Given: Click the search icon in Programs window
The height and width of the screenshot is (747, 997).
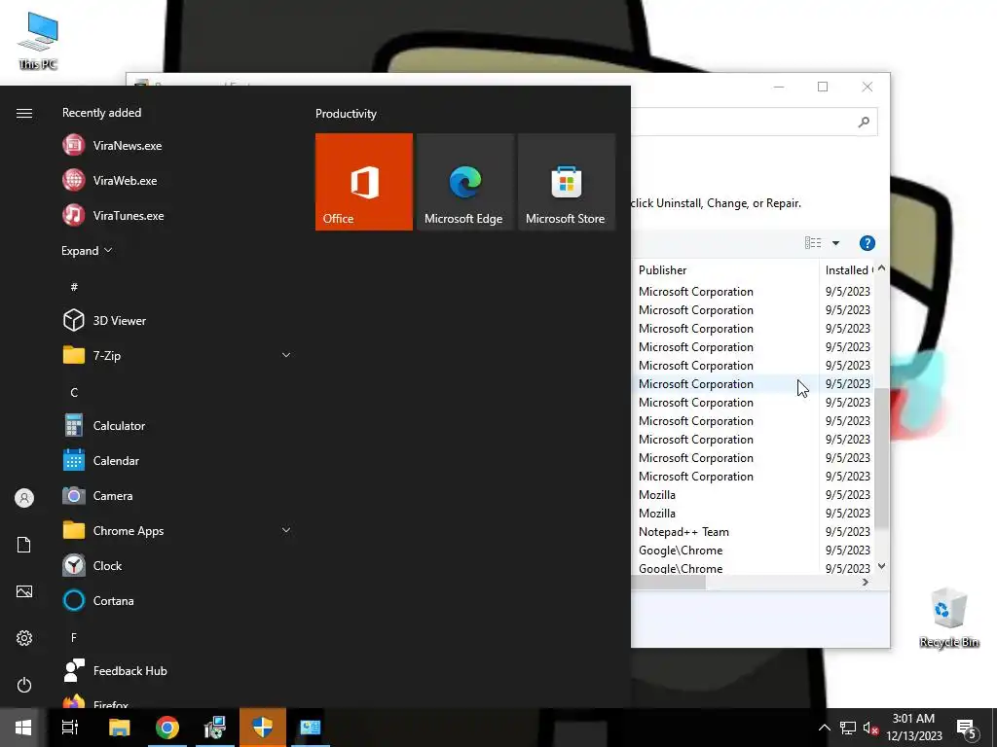Looking at the screenshot, I should (x=864, y=122).
